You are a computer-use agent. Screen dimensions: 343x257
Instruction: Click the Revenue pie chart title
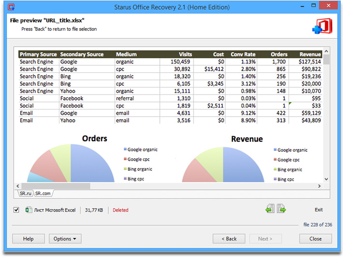tap(247, 139)
